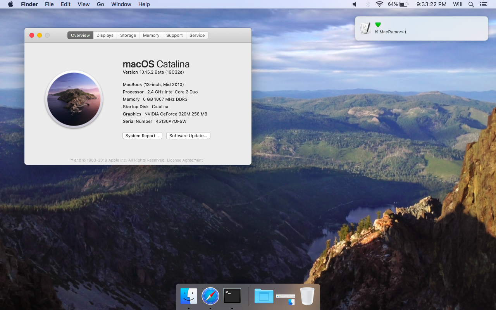Viewport: 496px width, 310px height.
Task: Open the Help menu
Action: click(x=144, y=4)
